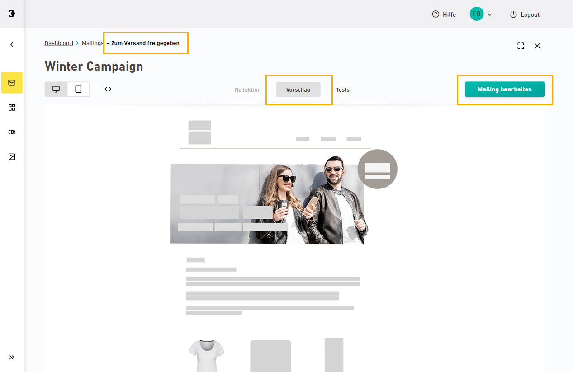Click the link chain icon in sidebar
Image resolution: width=573 pixels, height=372 pixels.
pos(12,132)
